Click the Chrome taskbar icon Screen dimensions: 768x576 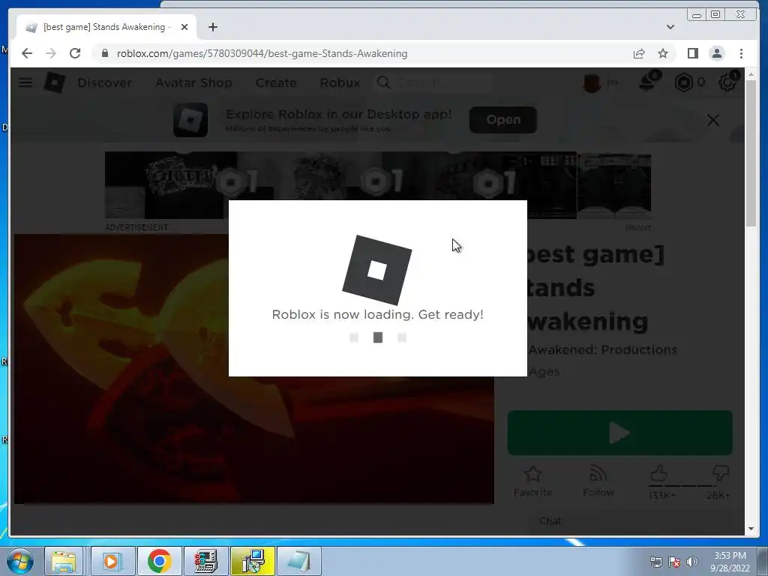point(159,561)
